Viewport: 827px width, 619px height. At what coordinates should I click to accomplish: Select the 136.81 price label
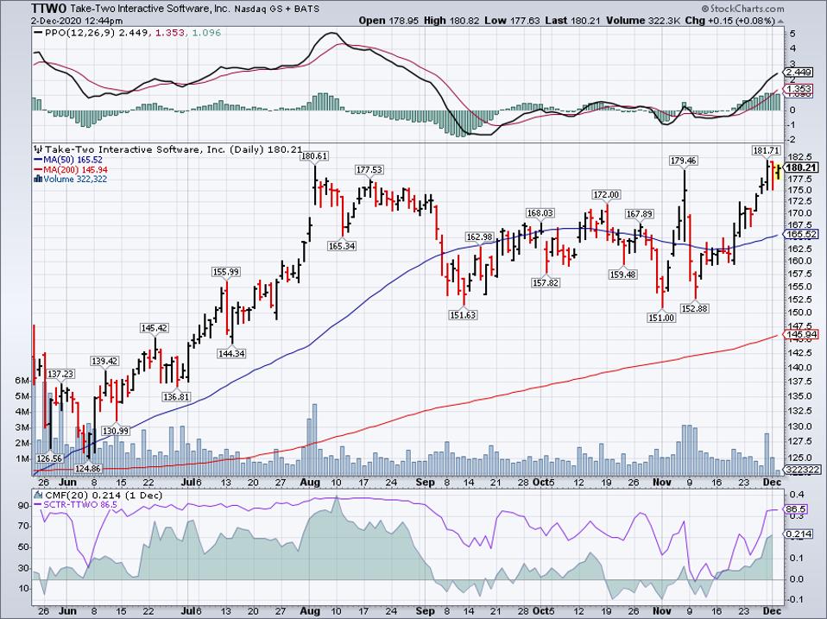(176, 396)
